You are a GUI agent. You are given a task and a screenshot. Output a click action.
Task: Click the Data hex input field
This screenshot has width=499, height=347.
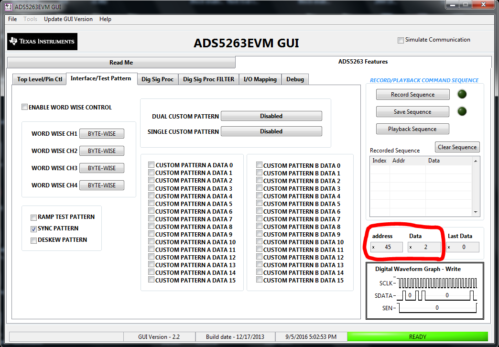424,247
